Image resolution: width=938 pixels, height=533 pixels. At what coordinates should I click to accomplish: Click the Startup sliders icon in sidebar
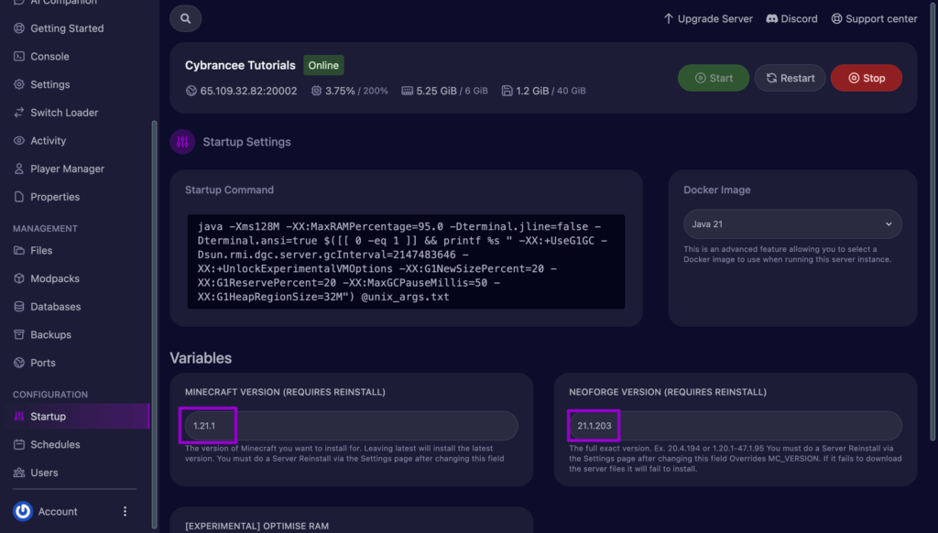[19, 417]
